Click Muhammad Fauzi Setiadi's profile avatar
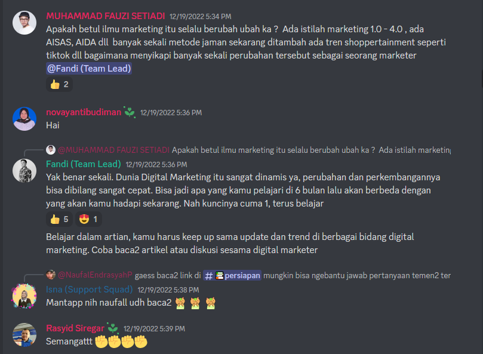This screenshot has width=483, height=354. click(24, 23)
